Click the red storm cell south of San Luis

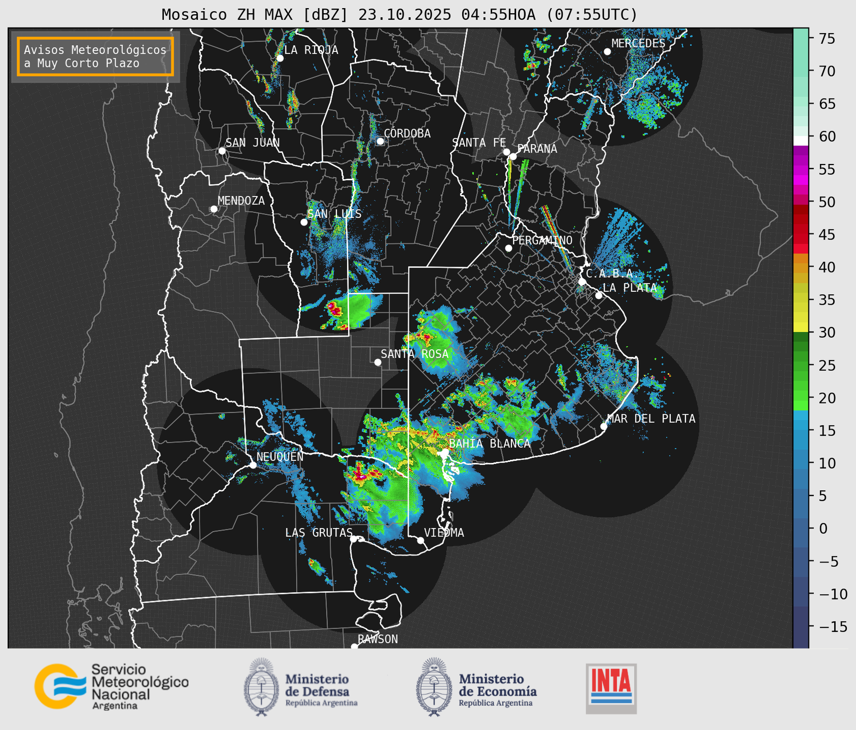click(334, 309)
